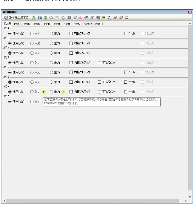Open the gray tilted connector toolbar icon
The image size is (194, 214).
[x=92, y=18]
